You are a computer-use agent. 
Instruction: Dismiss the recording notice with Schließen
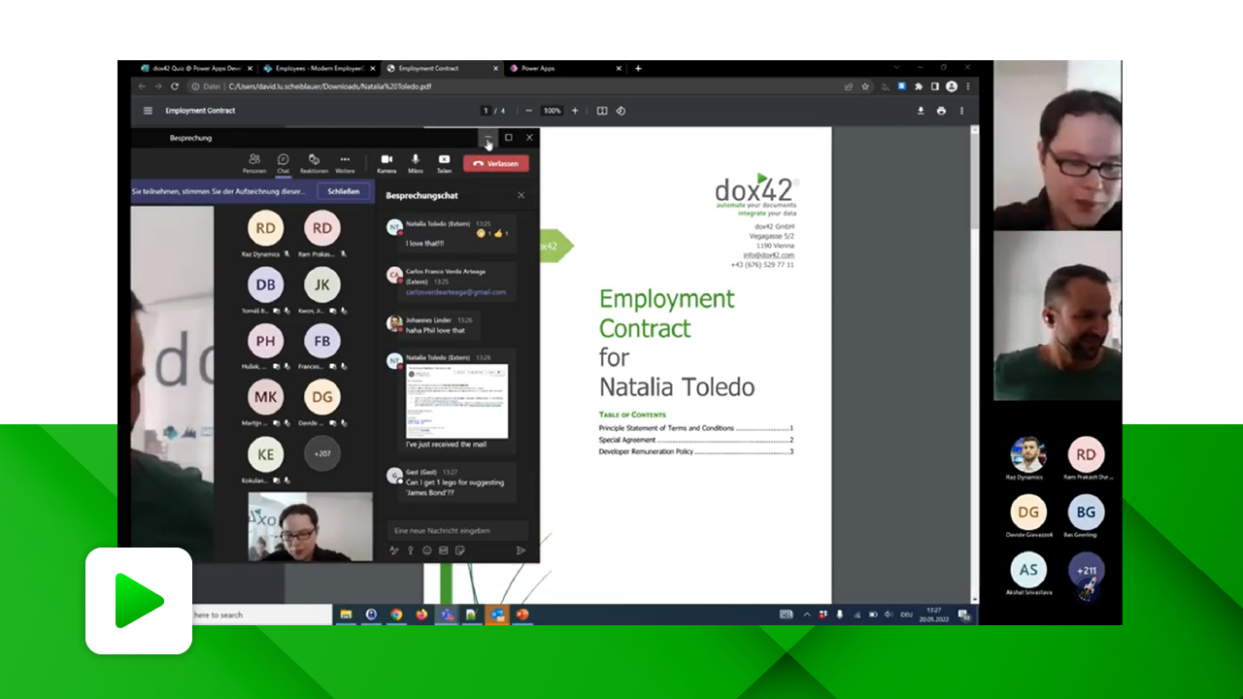pos(344,191)
